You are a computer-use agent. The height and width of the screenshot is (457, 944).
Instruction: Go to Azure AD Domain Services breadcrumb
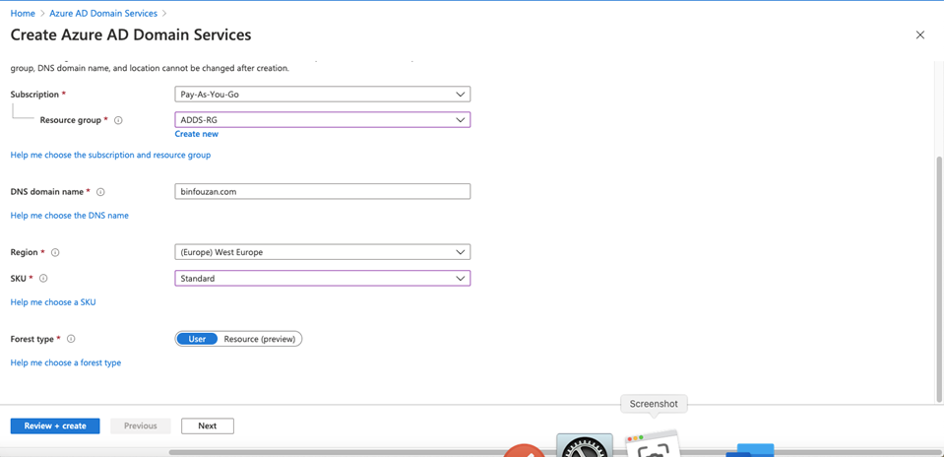(x=103, y=13)
